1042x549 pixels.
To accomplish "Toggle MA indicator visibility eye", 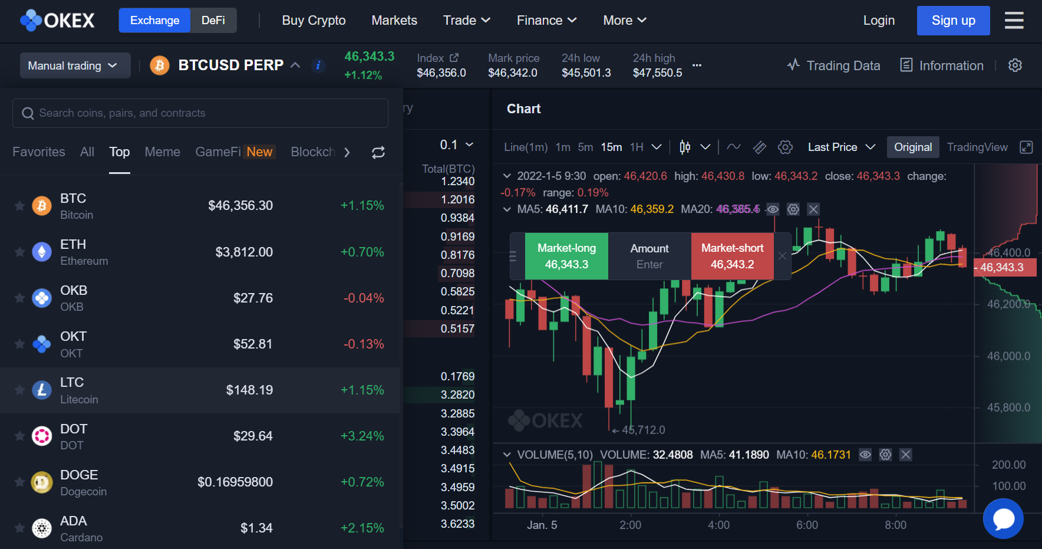I will pos(773,209).
